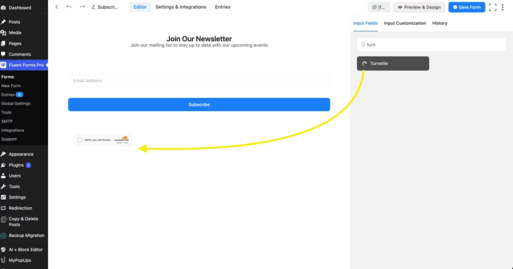Click the Backup Migration icon
The height and width of the screenshot is (269, 513).
pyautogui.click(x=4, y=235)
